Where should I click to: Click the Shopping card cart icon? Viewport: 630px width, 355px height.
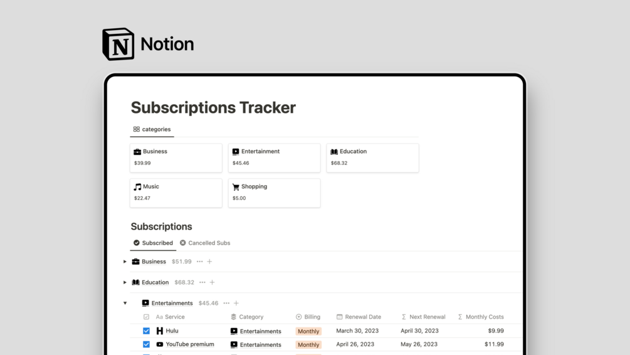[236, 187]
